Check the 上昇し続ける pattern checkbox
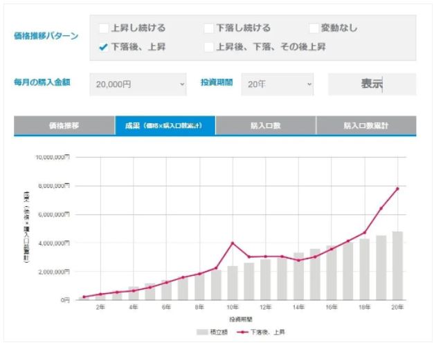434x345 pixels. tap(104, 28)
